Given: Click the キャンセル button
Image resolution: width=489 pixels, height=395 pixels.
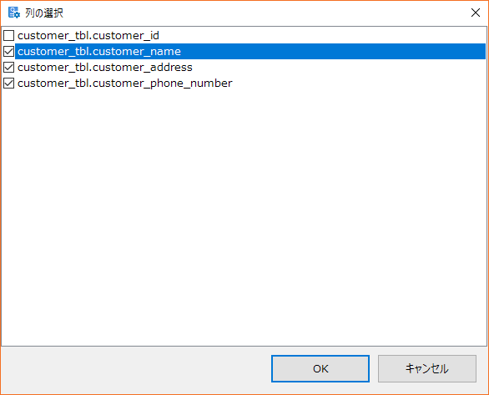Looking at the screenshot, I should [x=427, y=368].
